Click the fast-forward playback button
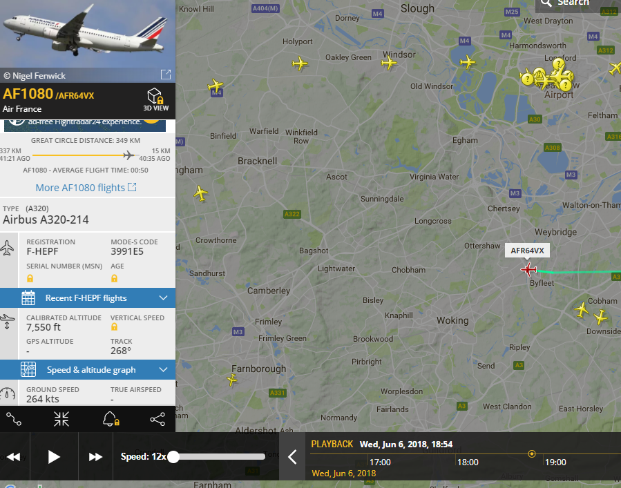Viewport: 621px width, 488px height. click(x=95, y=457)
